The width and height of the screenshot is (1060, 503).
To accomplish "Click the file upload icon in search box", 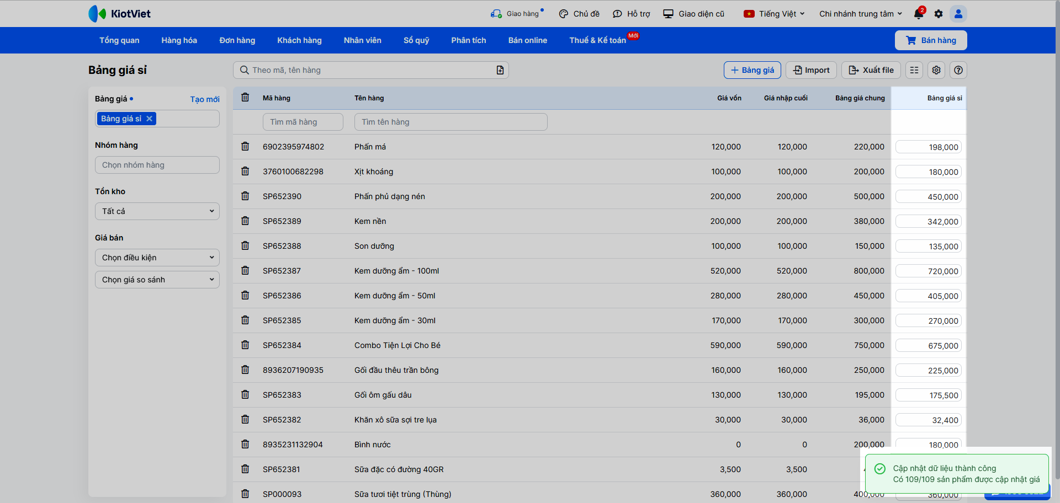I will click(500, 70).
